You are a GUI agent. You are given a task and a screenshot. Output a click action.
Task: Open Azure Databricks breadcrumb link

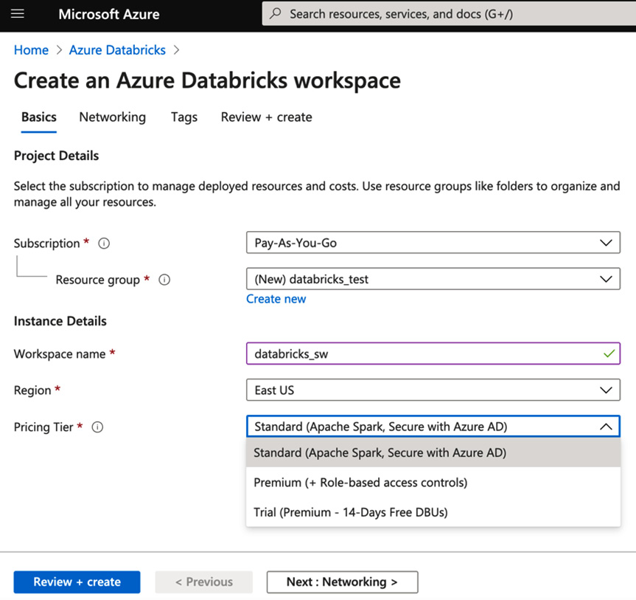(x=117, y=50)
